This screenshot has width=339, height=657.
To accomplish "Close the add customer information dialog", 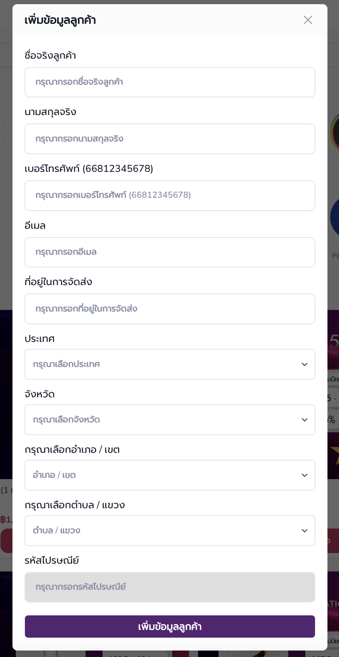I will coord(308,20).
